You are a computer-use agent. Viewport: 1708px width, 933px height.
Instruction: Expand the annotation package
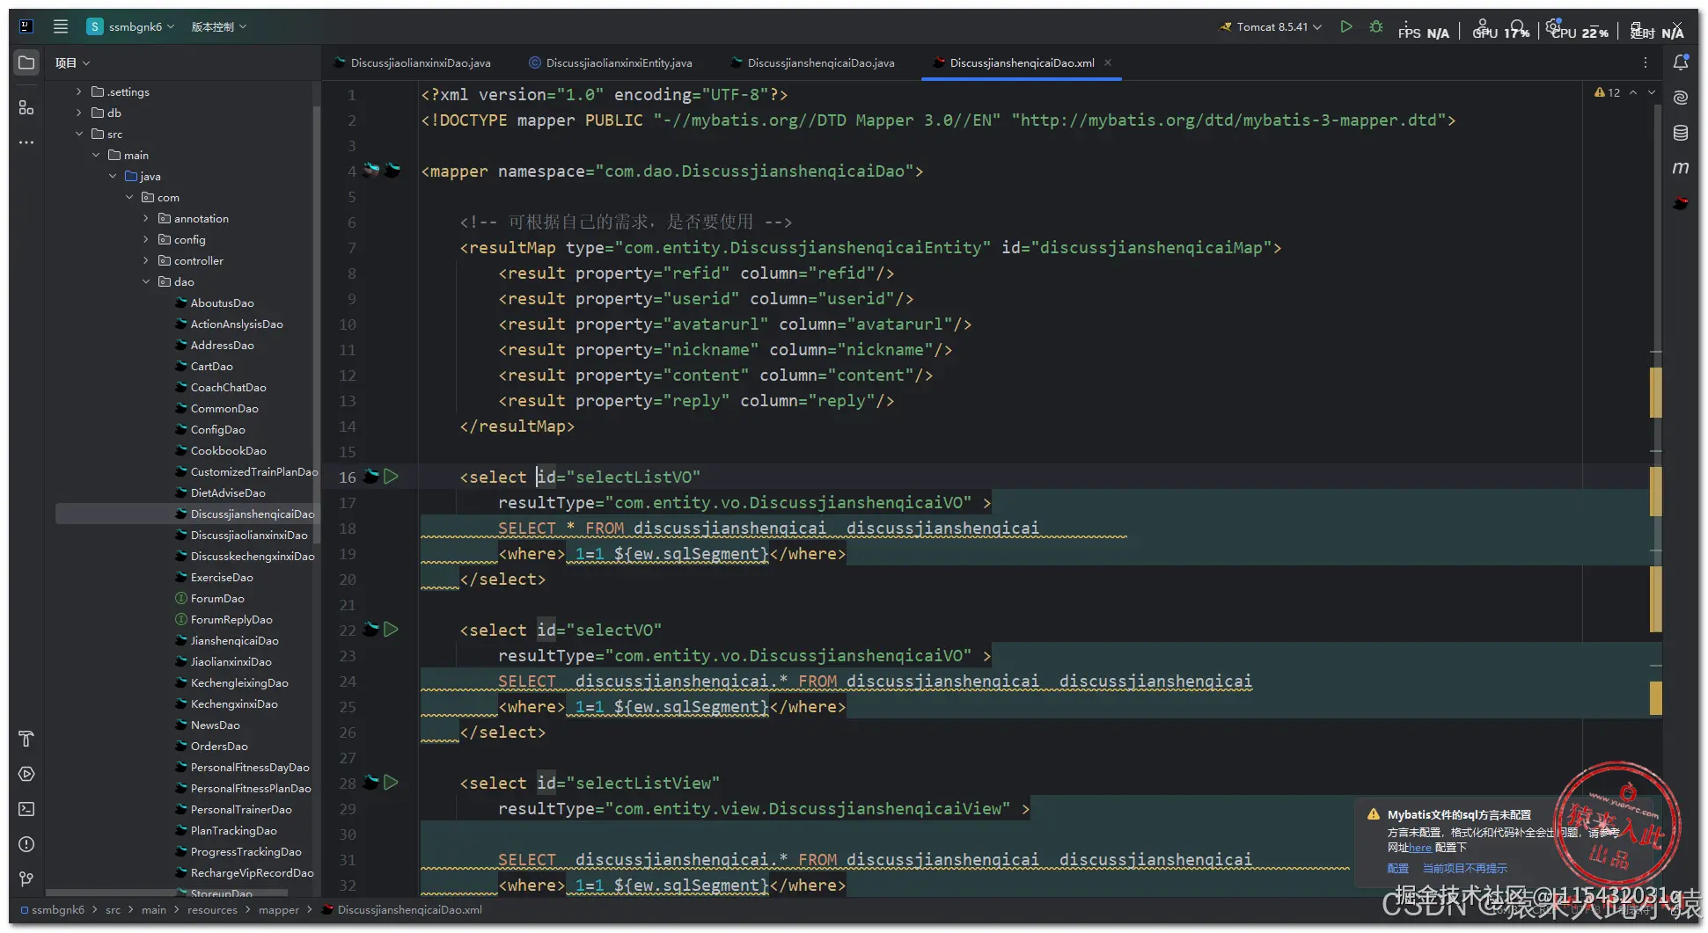[145, 218]
